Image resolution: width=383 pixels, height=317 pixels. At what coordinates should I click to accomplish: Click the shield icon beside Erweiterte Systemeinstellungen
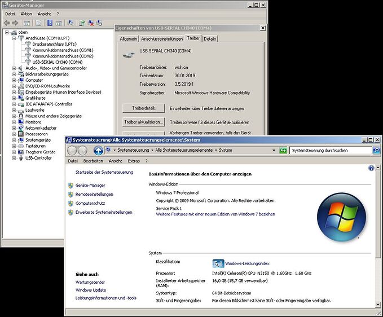71,213
